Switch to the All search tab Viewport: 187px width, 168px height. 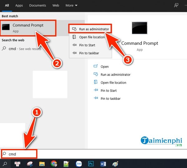(x=7, y=6)
